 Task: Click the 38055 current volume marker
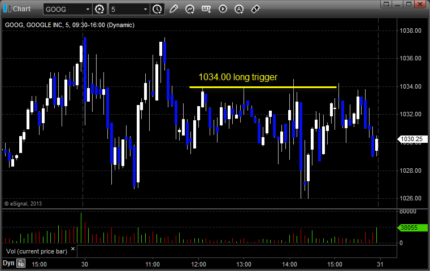[x=412, y=228]
